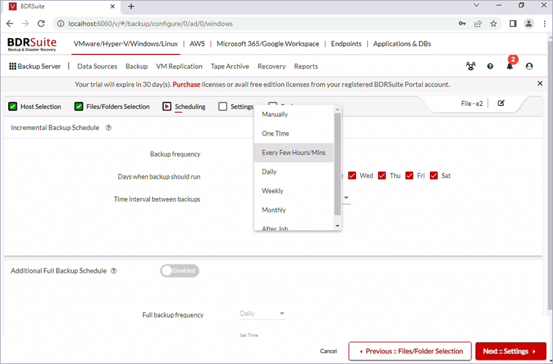The image size is (553, 364).
Task: Uncheck the Fri checkbox
Action: (409, 176)
